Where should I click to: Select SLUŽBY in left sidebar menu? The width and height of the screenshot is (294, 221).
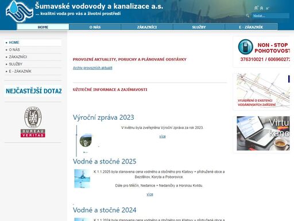click(x=33, y=64)
